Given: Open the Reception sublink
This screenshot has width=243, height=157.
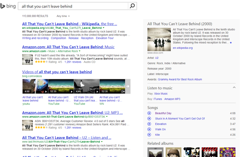Looking at the screenshot, I should 87,38.
